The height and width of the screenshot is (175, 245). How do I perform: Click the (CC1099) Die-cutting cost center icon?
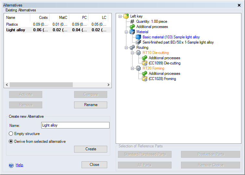coord(145,63)
